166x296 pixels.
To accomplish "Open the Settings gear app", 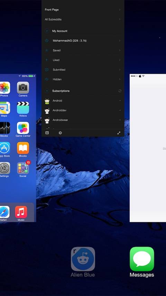I will (4, 168).
